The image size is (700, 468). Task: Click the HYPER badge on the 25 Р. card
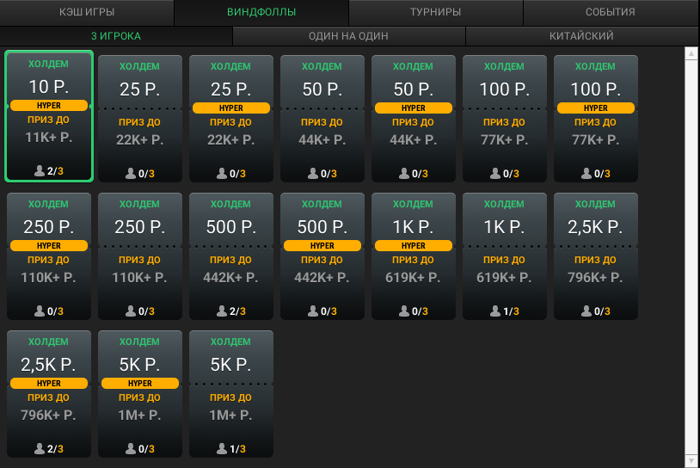coord(231,108)
